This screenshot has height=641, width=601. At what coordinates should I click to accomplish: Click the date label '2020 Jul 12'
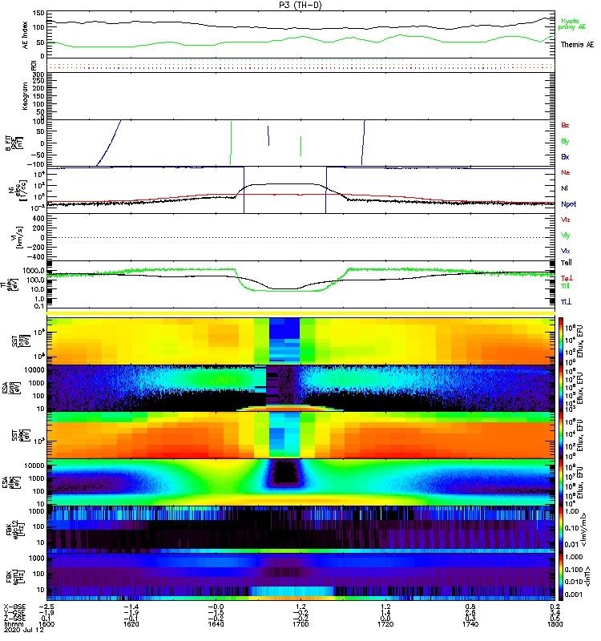pyautogui.click(x=23, y=630)
